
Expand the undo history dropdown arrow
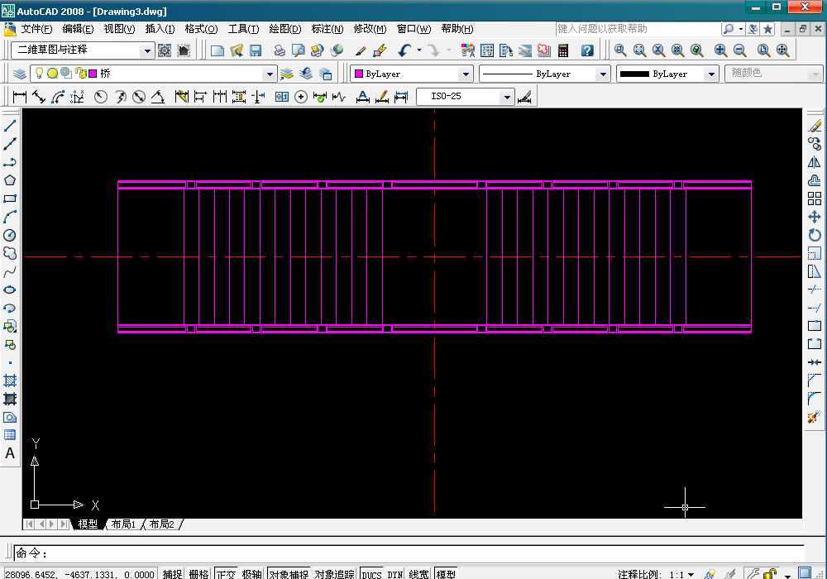coord(419,50)
